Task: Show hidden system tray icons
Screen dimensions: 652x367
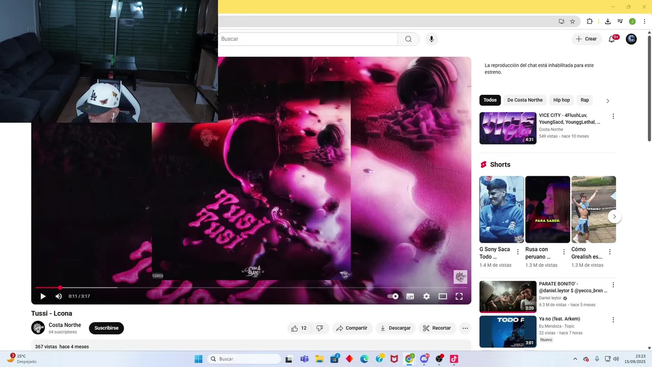Action: click(x=575, y=359)
